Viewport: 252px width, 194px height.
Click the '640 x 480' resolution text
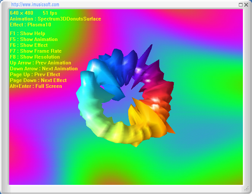22,13
